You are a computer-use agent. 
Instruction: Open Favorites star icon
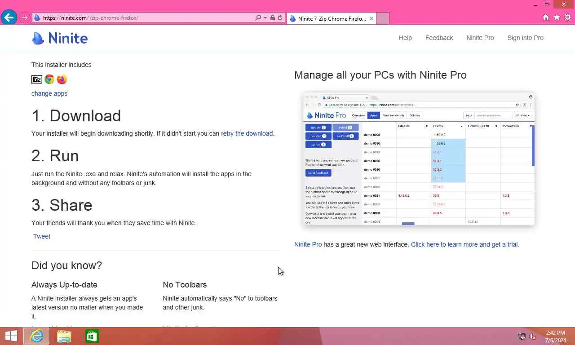tap(557, 18)
